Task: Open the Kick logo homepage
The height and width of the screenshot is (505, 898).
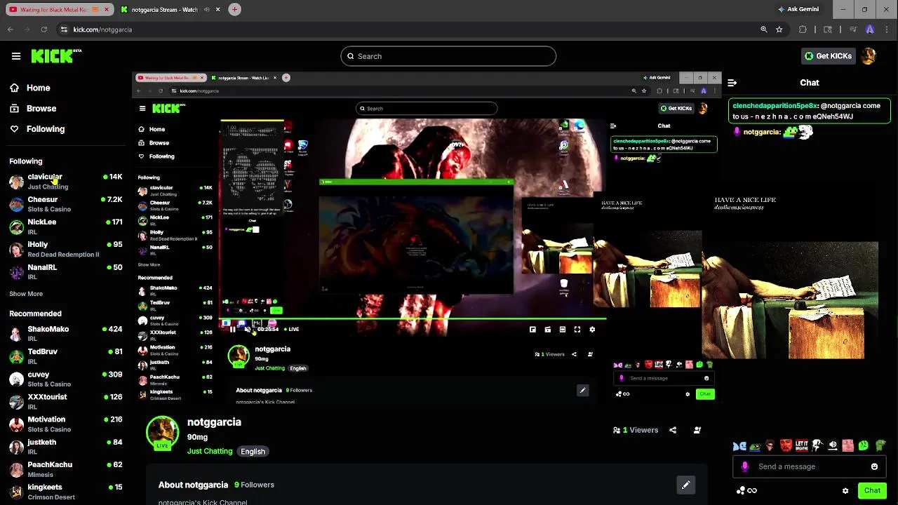Action: (x=56, y=56)
